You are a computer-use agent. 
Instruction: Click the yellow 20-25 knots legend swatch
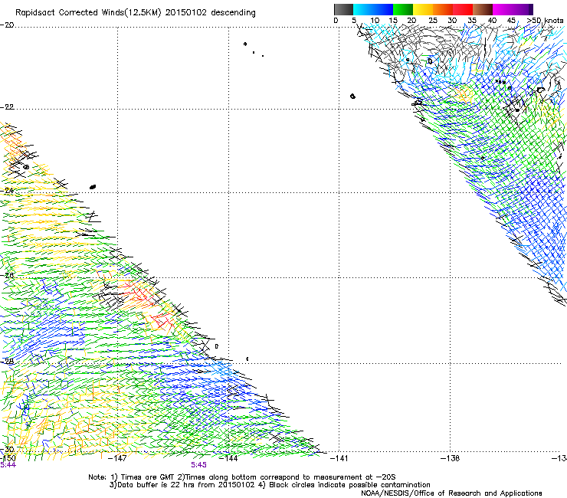pyautogui.click(x=423, y=9)
